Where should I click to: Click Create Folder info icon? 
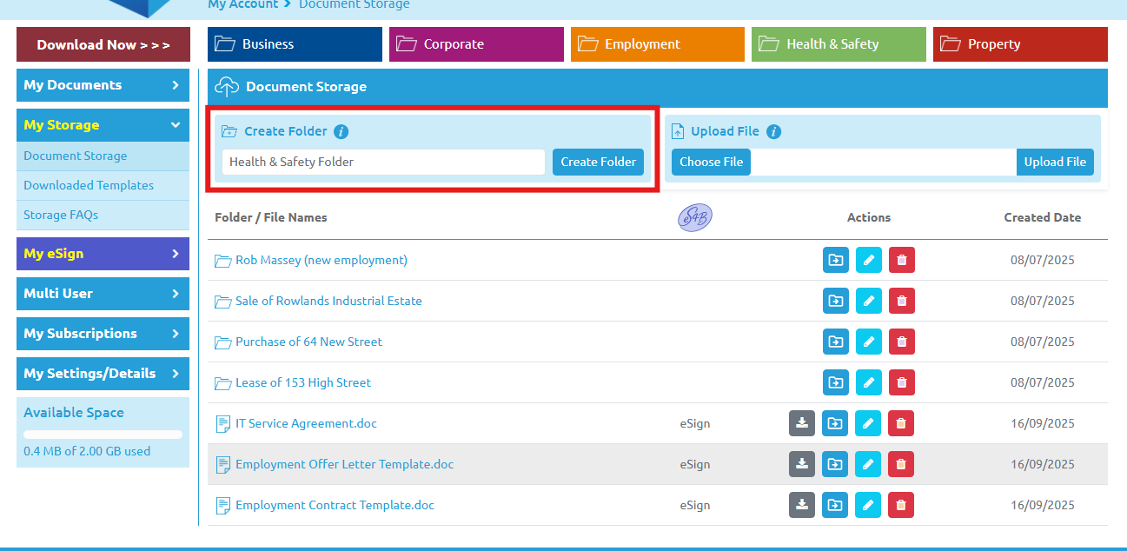(341, 132)
